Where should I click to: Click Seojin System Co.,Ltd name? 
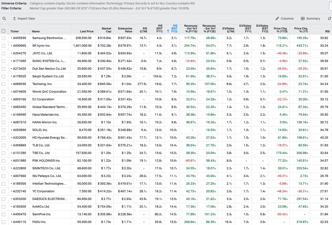pos(48,76)
